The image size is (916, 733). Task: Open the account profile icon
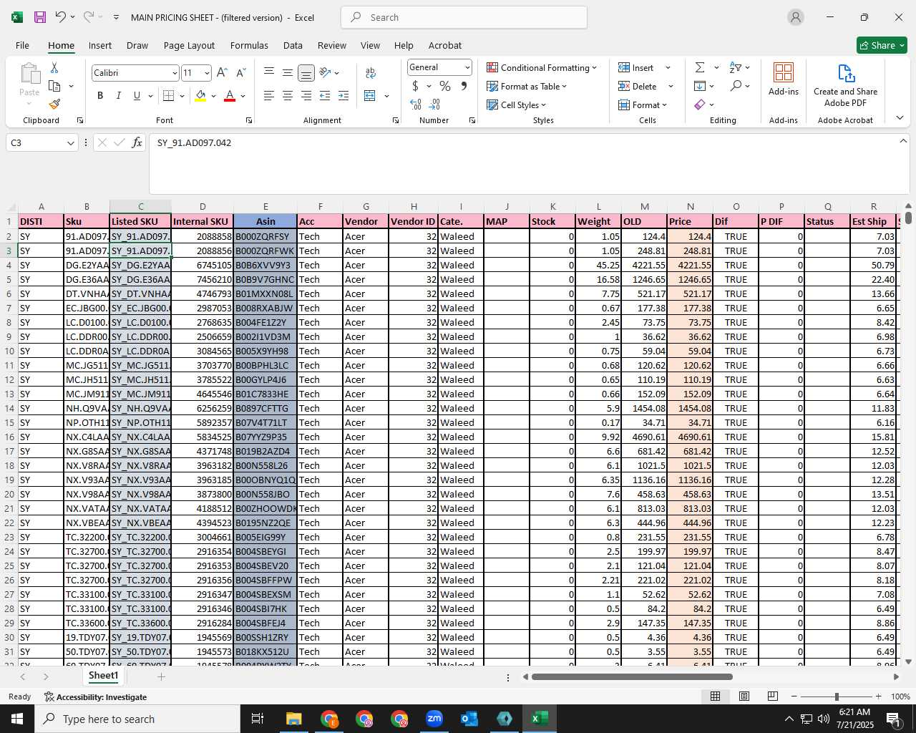796,17
